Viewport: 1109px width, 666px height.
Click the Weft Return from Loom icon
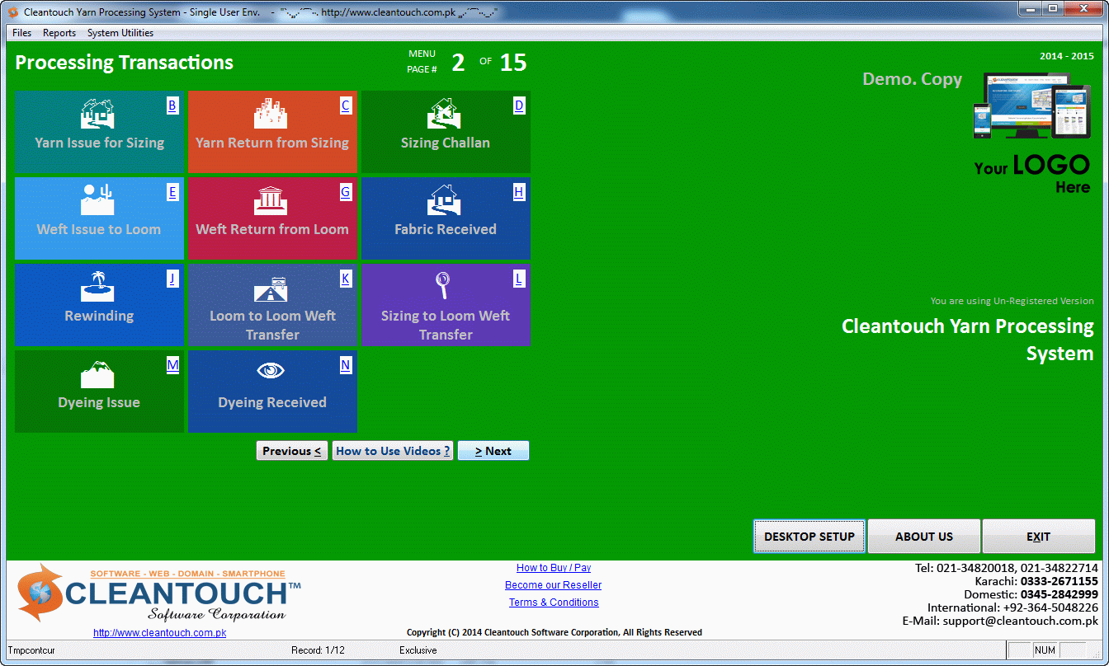tap(271, 200)
